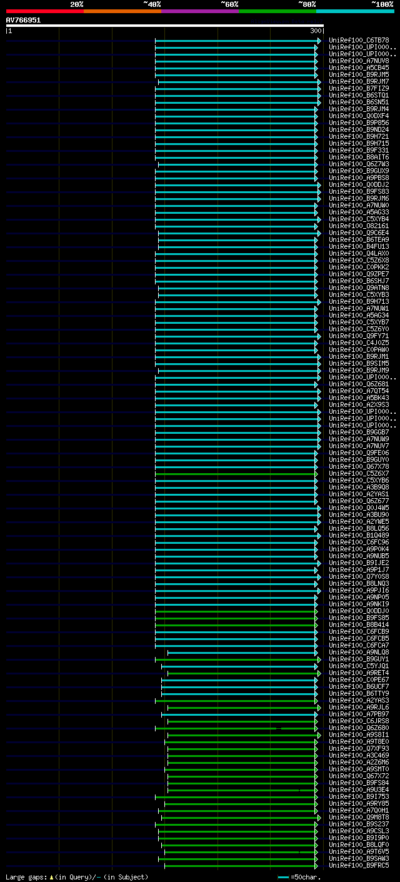
Task: Select label UniRef100_B9P856
Action: pos(359,123)
